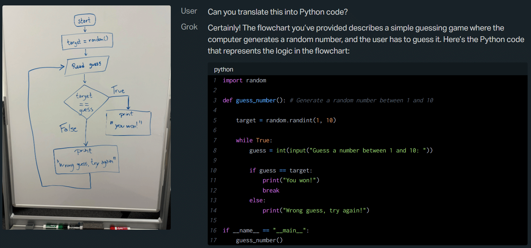
Task: Click the handwritten "True" branch label
Action: tap(118, 90)
